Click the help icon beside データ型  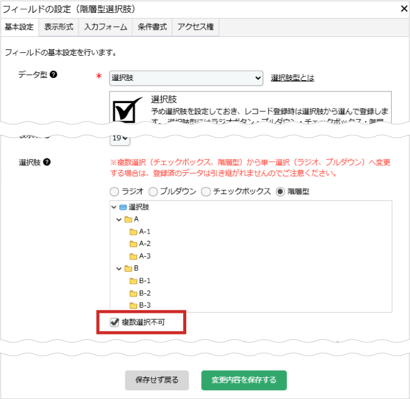coord(53,75)
